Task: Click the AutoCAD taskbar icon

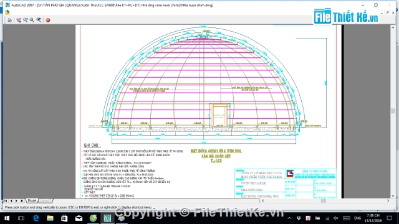Action: [x=107, y=218]
